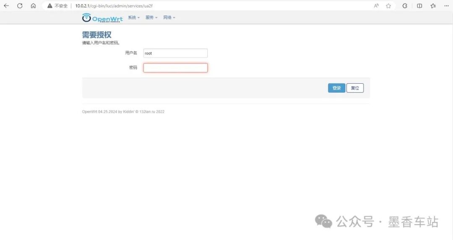The width and height of the screenshot is (453, 240).
Task: Click the browser back arrow
Action: coord(6,6)
